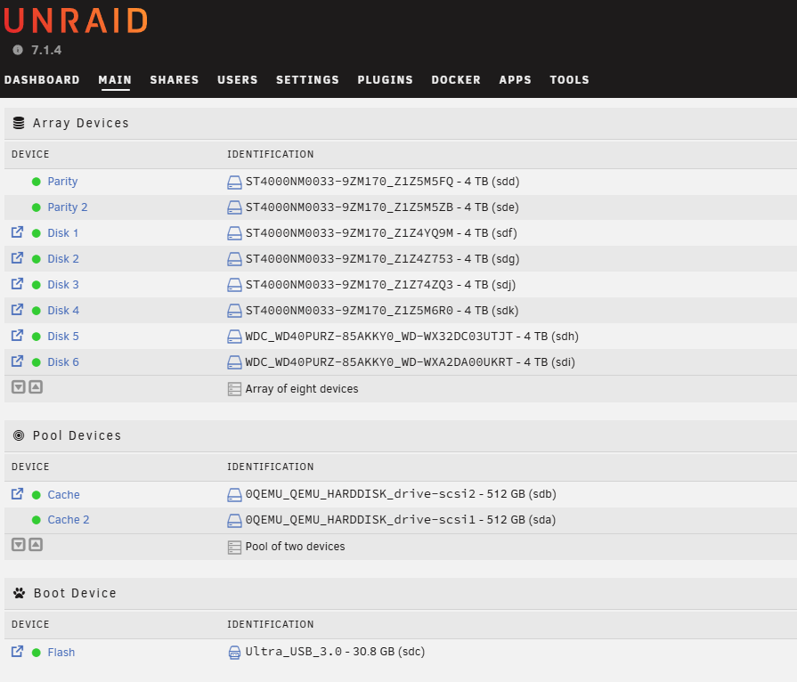Image resolution: width=797 pixels, height=682 pixels.
Task: Click list icon beside Array of eight devices
Action: pos(234,389)
